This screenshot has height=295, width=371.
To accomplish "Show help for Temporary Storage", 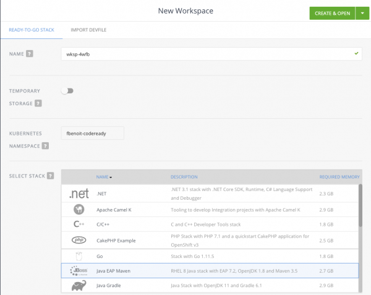I will click(38, 103).
